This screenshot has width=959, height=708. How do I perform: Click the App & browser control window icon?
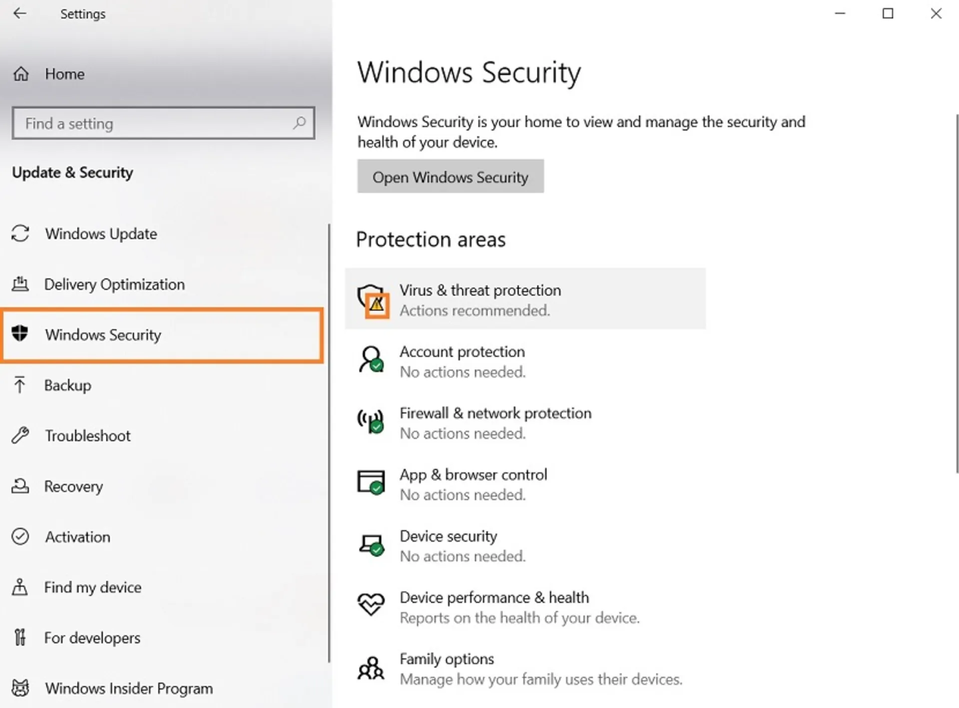coord(371,482)
